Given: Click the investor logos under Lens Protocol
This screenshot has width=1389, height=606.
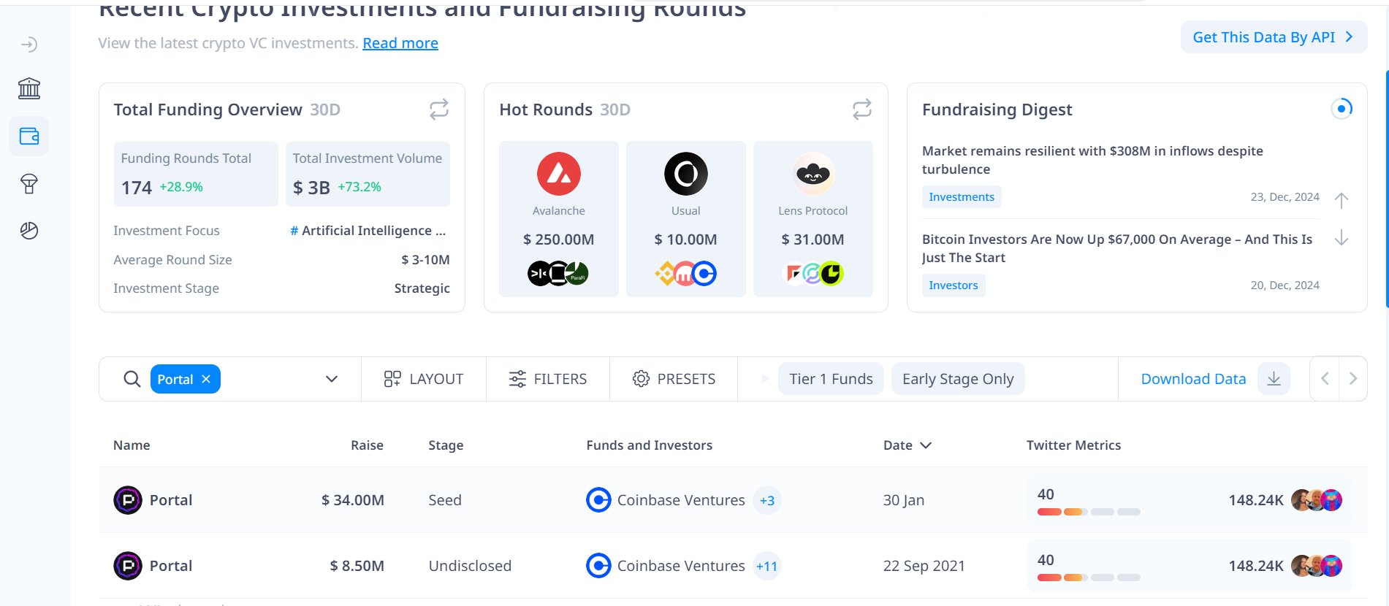Looking at the screenshot, I should coord(813,274).
